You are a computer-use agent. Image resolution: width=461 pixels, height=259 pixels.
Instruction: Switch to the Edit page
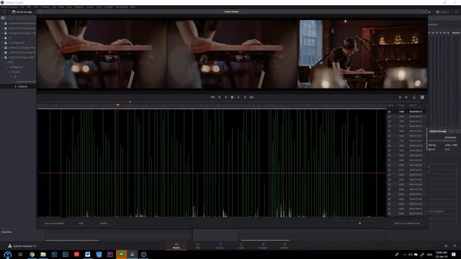point(198,246)
